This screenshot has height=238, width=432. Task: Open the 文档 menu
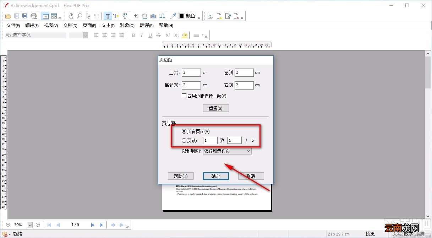(70, 25)
